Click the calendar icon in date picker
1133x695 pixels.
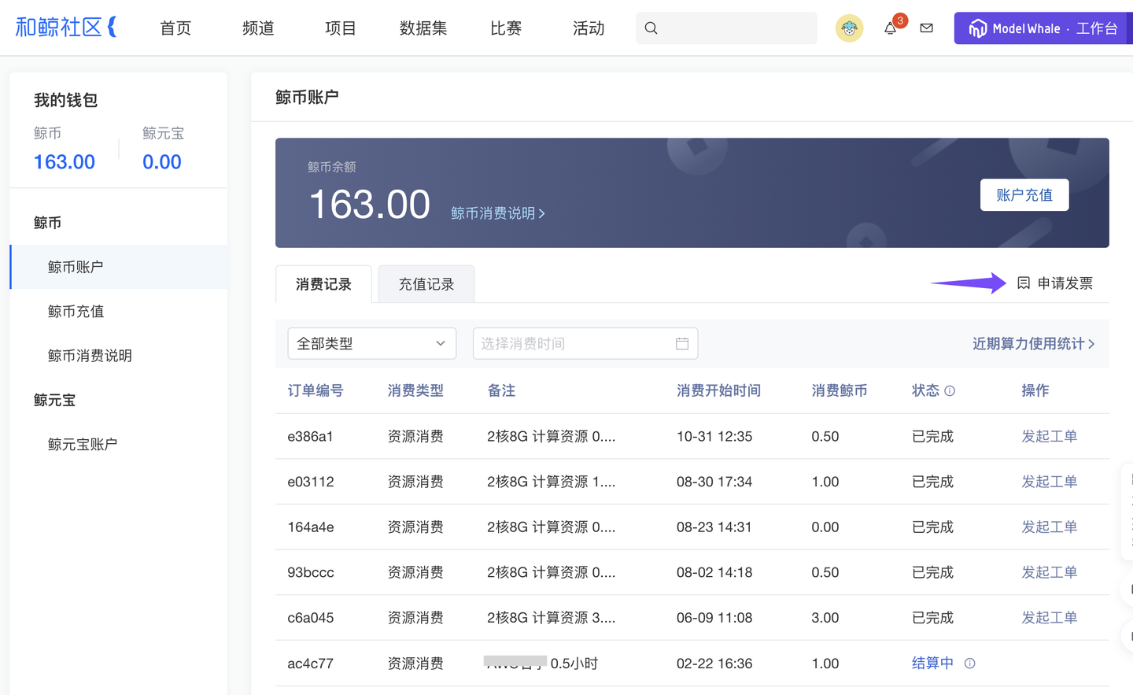coord(682,344)
